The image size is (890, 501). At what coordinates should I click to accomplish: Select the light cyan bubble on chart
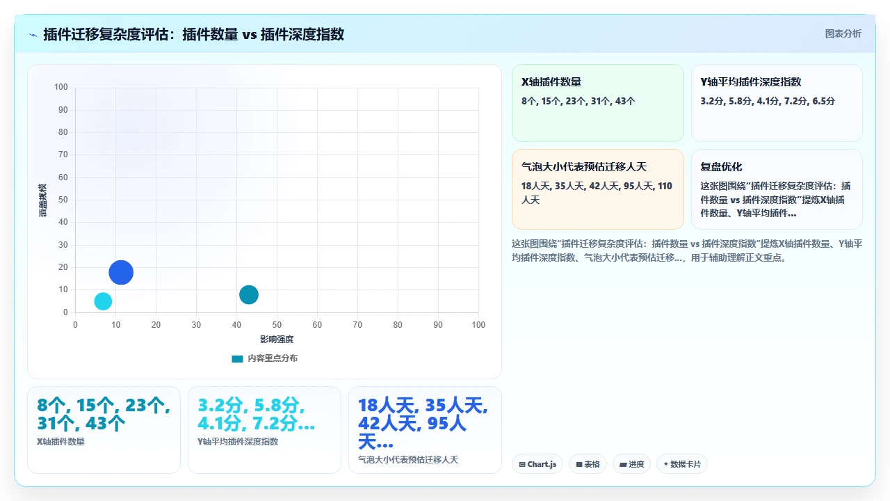(x=103, y=301)
